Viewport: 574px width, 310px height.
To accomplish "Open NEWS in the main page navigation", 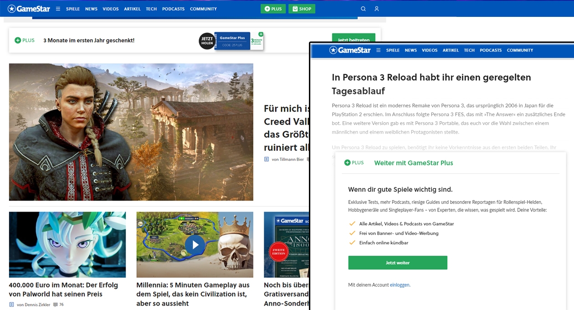I will 91,9.
